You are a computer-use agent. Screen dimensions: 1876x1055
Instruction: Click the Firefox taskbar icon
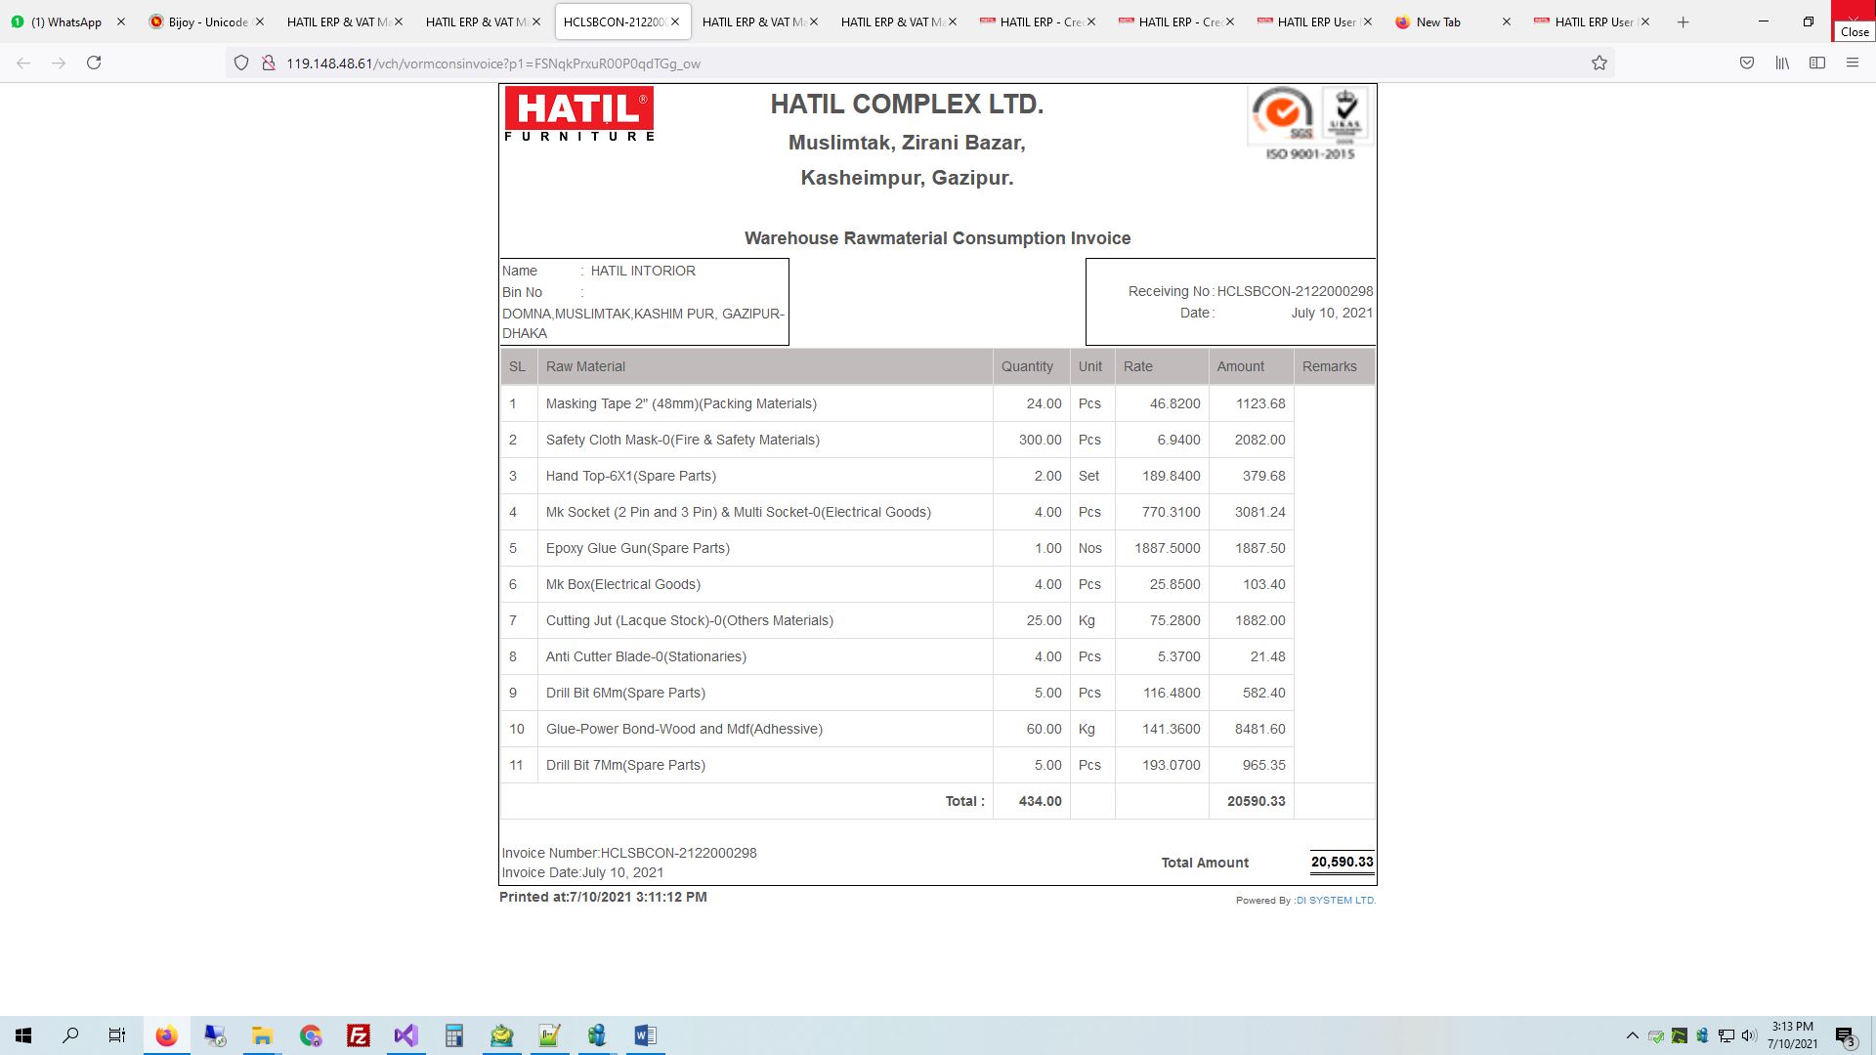[167, 1035]
